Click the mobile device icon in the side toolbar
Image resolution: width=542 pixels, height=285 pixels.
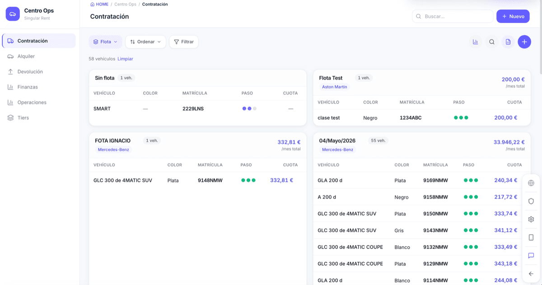pos(531,238)
